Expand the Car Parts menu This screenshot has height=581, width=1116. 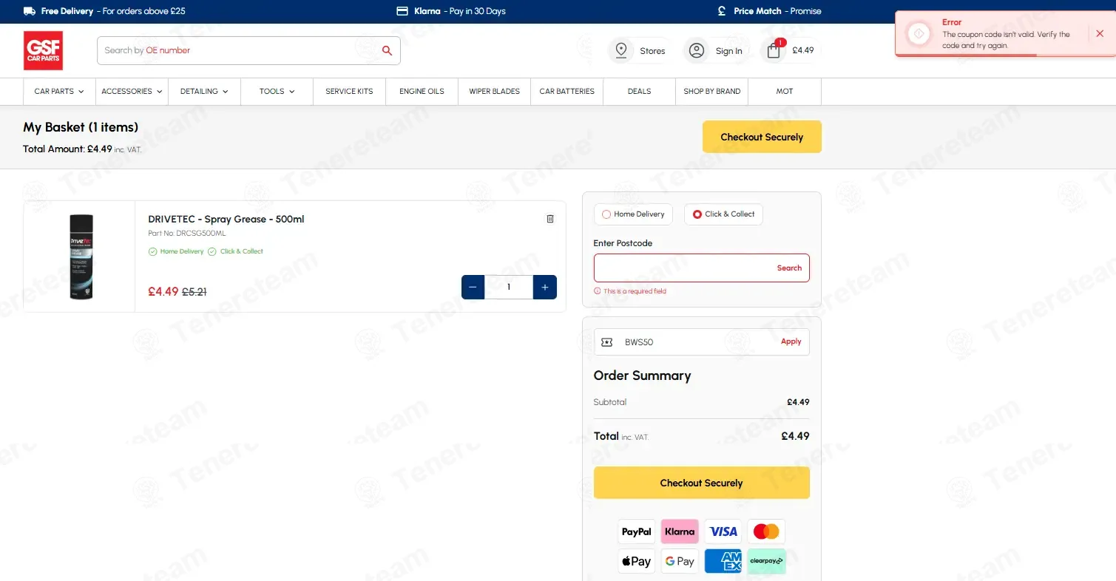(59, 92)
